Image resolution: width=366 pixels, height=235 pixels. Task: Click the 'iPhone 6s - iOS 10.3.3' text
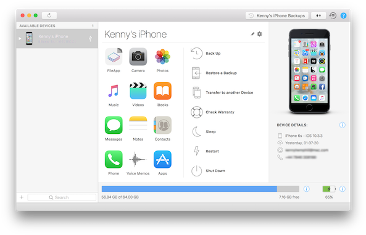pos(304,136)
